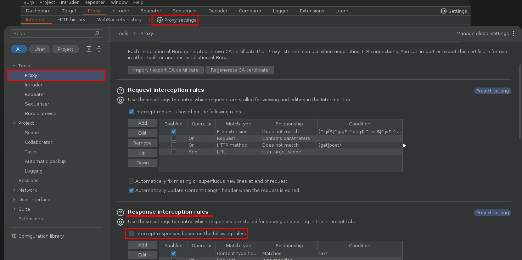Image resolution: width=522 pixels, height=260 pixels.
Task: Switch to the Repeater tab
Action: pos(151,11)
